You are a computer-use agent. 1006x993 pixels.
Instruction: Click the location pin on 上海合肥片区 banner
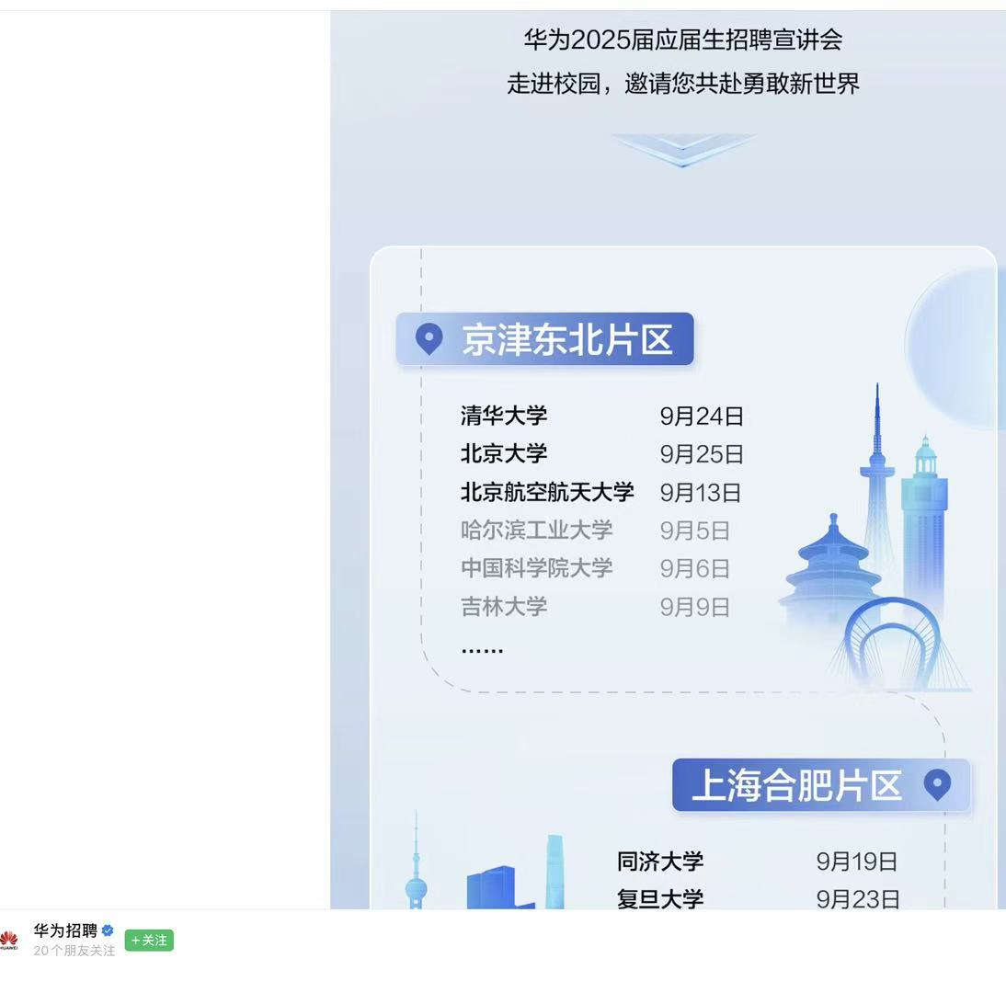(937, 785)
